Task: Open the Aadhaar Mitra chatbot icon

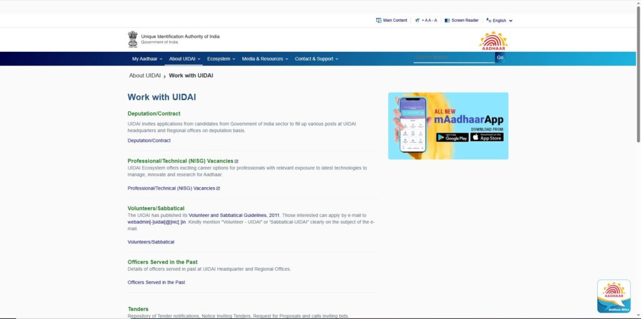Action: (x=613, y=296)
